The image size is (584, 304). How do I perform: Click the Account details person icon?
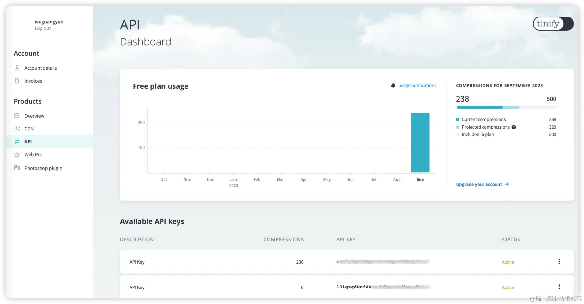click(17, 68)
